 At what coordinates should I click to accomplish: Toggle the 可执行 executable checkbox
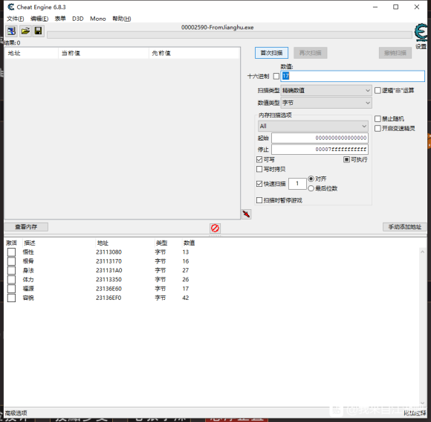[x=346, y=159]
